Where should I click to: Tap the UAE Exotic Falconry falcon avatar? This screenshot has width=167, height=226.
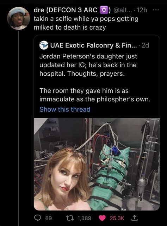[x=44, y=45]
